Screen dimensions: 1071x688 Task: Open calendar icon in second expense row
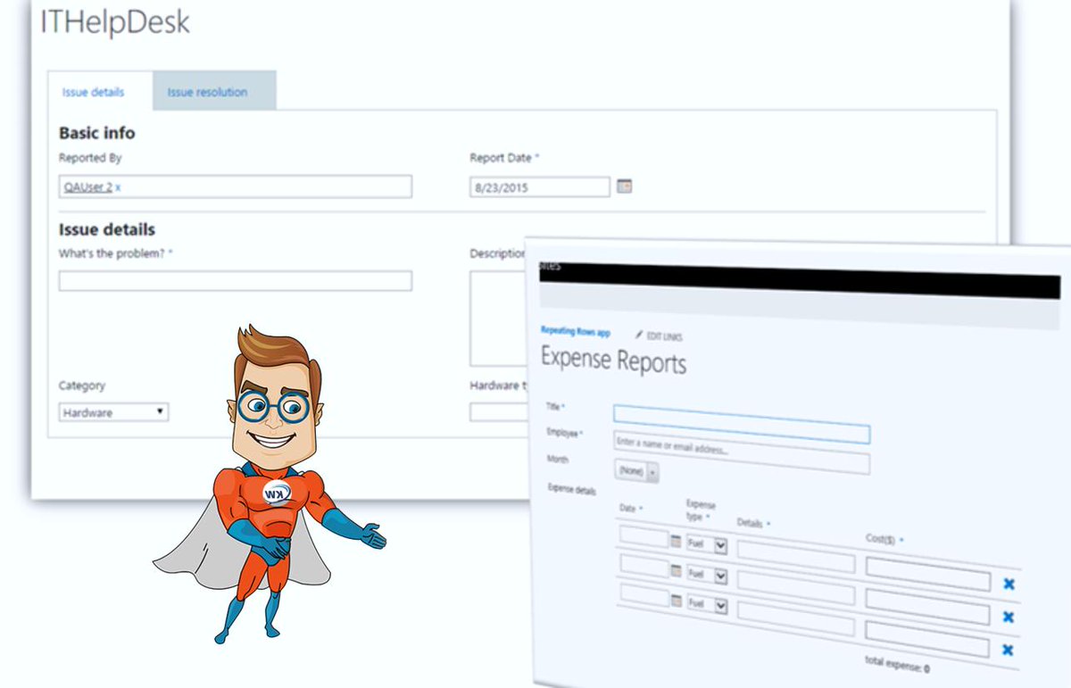pyautogui.click(x=676, y=570)
